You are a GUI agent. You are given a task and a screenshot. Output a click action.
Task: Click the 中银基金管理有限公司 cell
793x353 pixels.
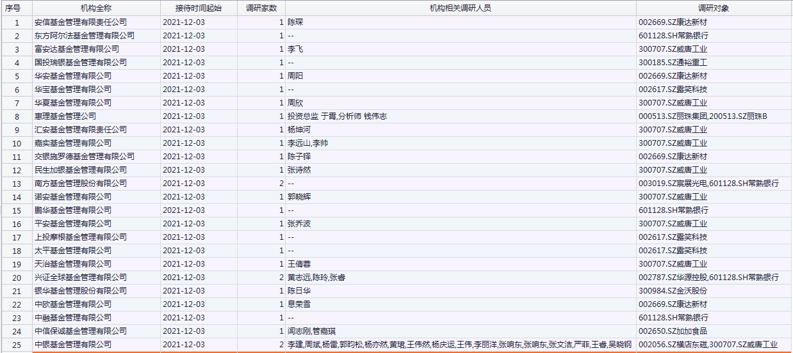73,345
